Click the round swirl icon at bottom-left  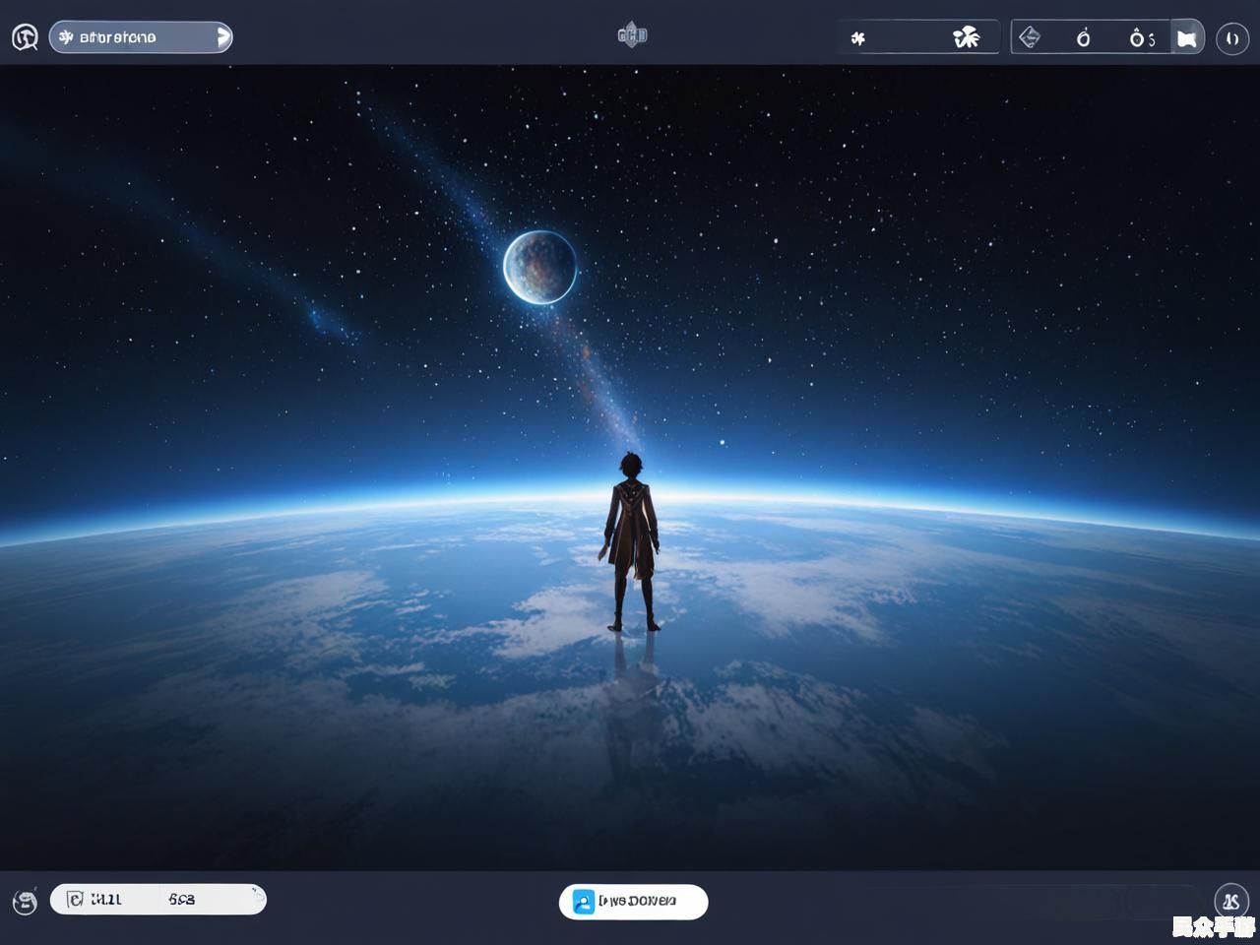[25, 901]
